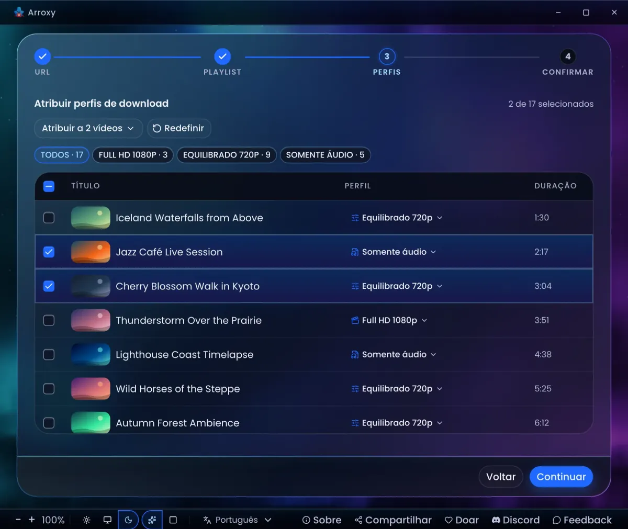Check the Wild Horses of the Steppe checkbox
628x529 pixels.
49,389
